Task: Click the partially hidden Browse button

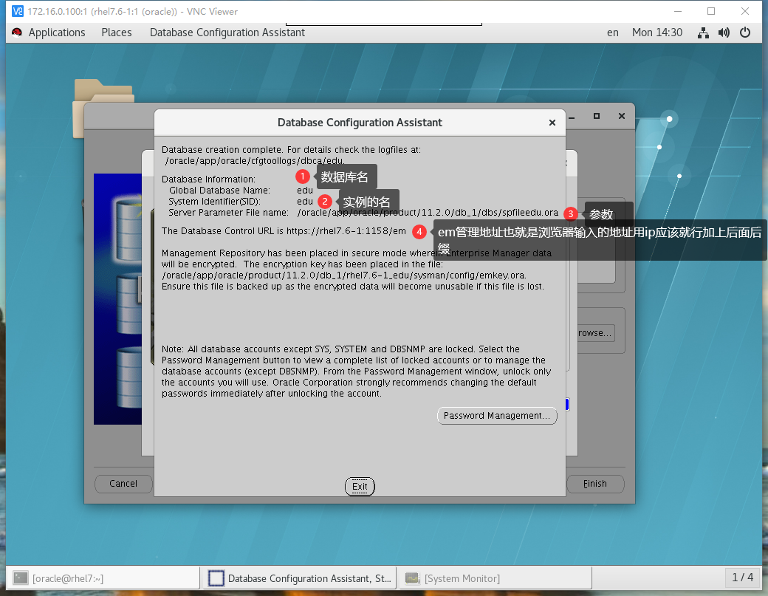Action: [x=595, y=333]
